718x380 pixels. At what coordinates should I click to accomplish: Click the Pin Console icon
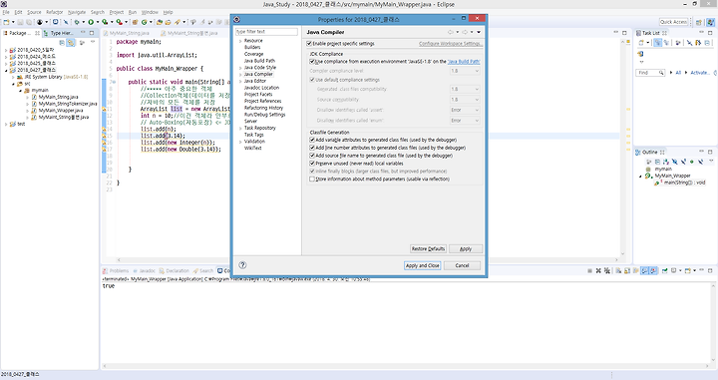click(664, 270)
